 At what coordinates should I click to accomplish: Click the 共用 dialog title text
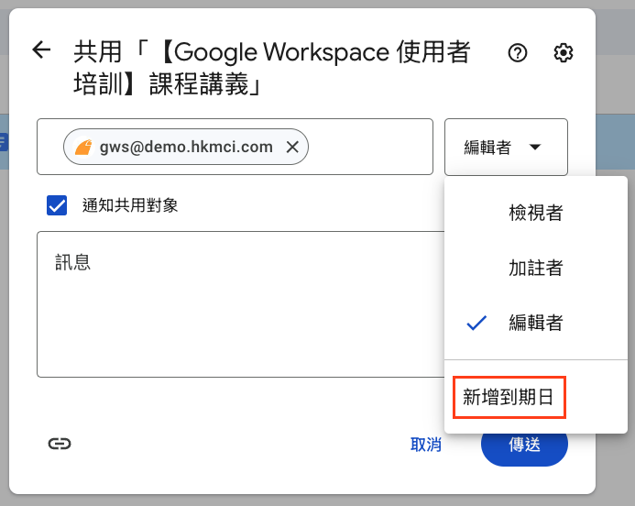tap(271, 68)
